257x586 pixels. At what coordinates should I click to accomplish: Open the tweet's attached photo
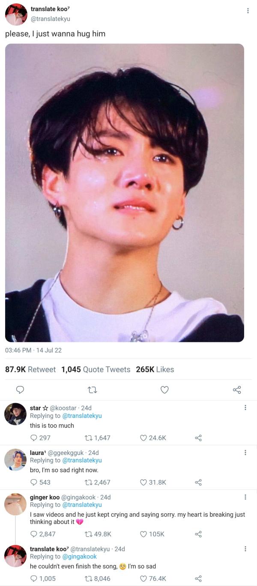[x=125, y=193]
